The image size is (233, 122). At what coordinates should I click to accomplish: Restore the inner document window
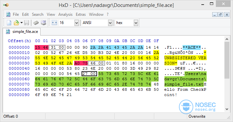click(220, 14)
